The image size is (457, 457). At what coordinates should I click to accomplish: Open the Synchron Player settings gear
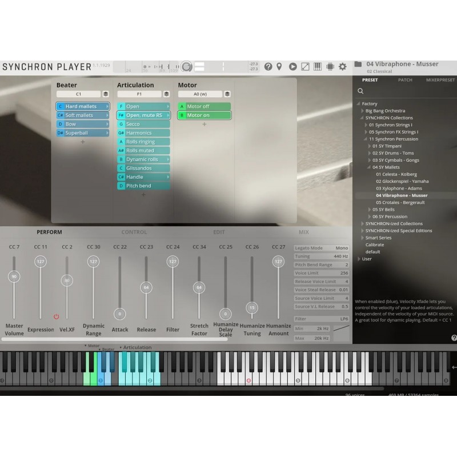[342, 66]
